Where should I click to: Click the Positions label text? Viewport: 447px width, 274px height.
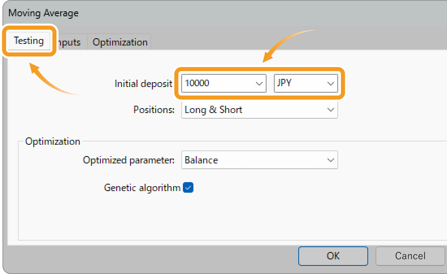click(x=154, y=110)
